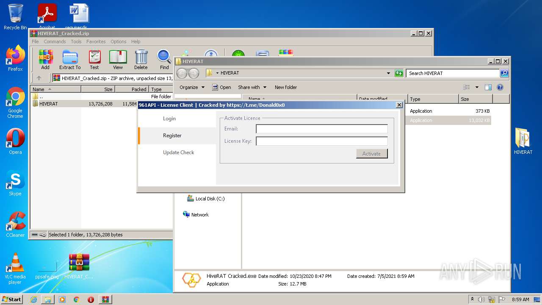Expand the view options dropdown arrow
542x305 pixels.
point(477,87)
